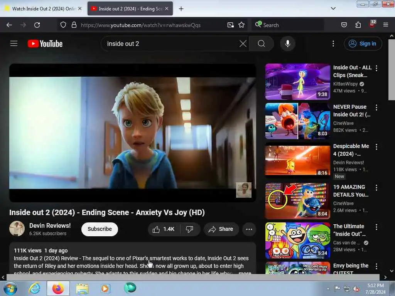Click the extension badge showing 32
The height and width of the screenshot is (296, 395).
[x=372, y=24]
